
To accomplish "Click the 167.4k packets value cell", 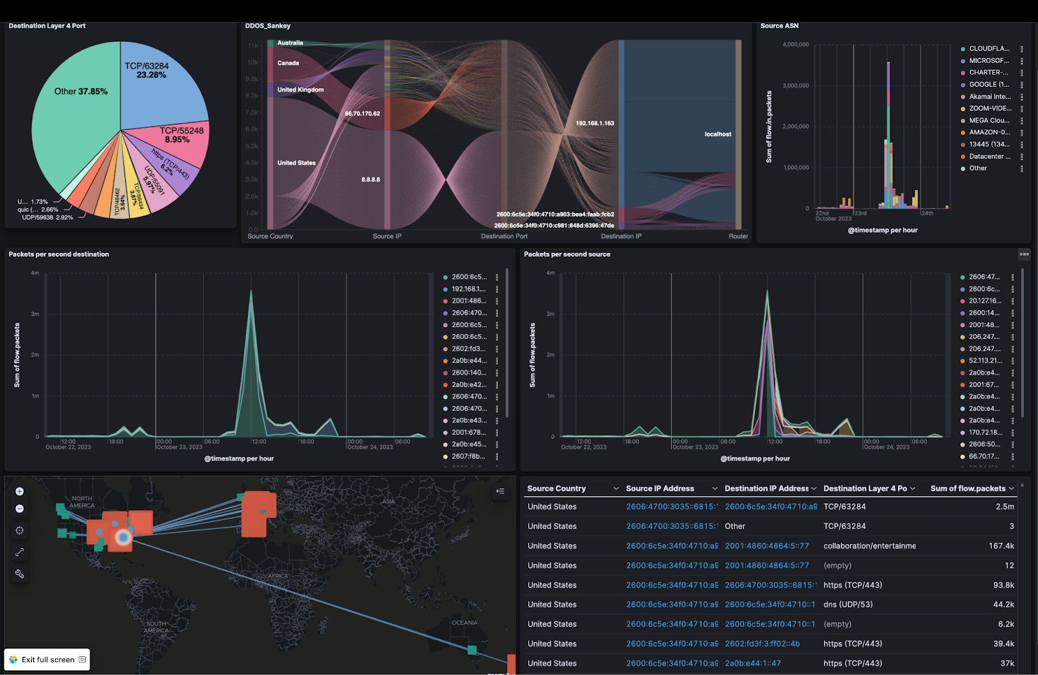I will point(1001,546).
